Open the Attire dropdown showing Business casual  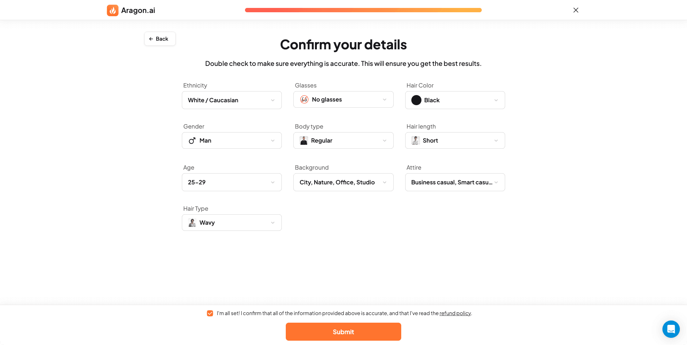pos(455,182)
